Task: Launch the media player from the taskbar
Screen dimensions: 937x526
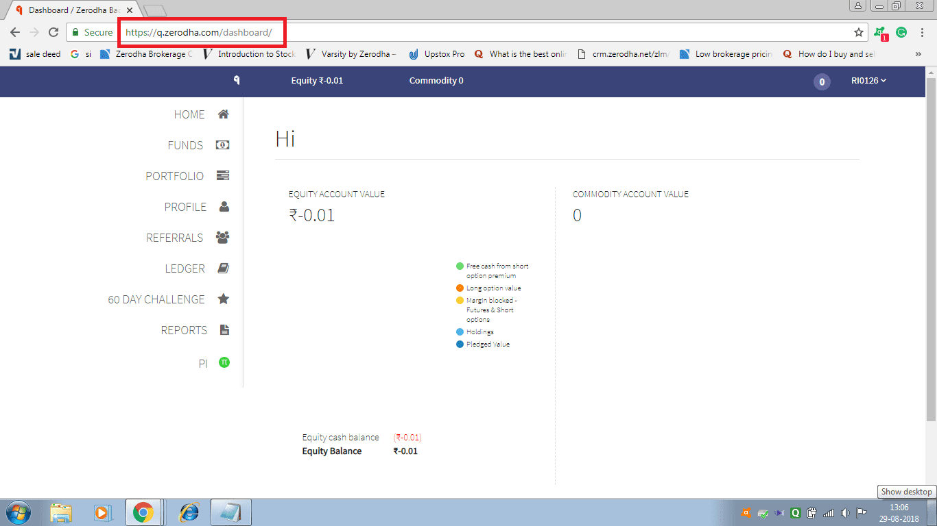Action: pyautogui.click(x=102, y=513)
